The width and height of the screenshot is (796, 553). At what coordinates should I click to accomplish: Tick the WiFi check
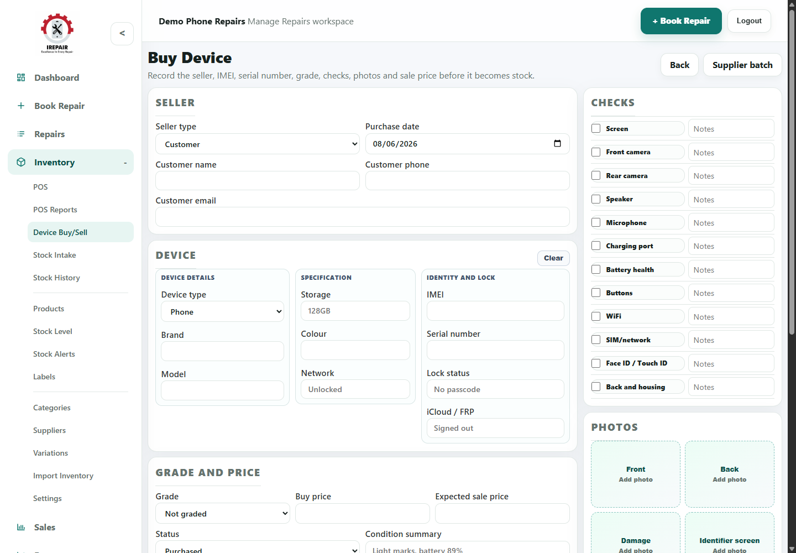click(596, 316)
